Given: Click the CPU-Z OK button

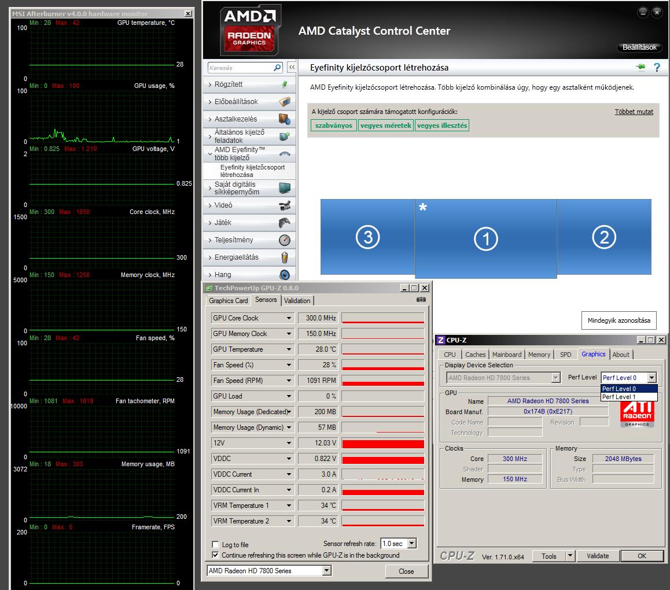Looking at the screenshot, I should tap(642, 556).
